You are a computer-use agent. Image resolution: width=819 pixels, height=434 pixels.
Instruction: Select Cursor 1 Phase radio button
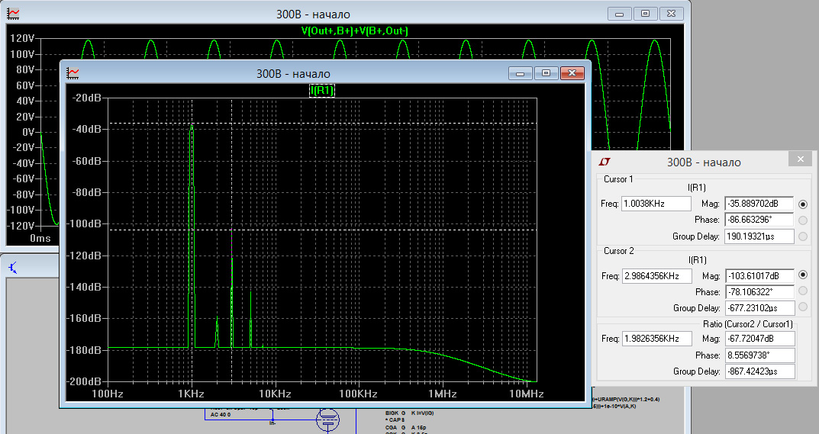coord(803,220)
